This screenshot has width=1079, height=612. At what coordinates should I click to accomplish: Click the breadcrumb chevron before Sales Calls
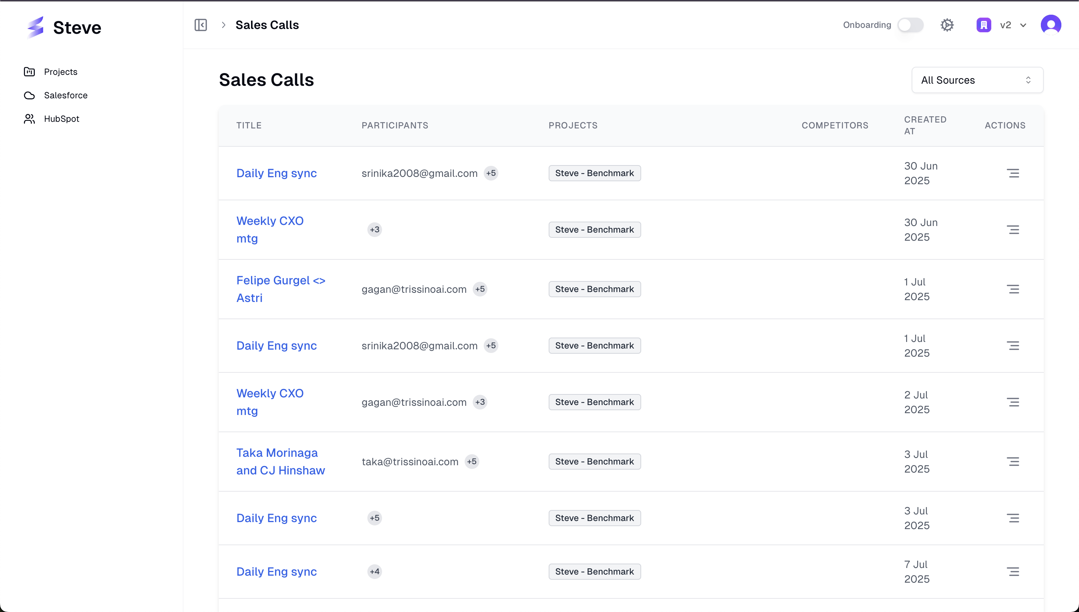[224, 25]
